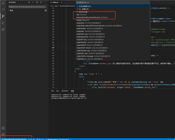This screenshot has height=140, width=175.
Task: Pick the origin/maker remote branch
Action: coord(112,28)
